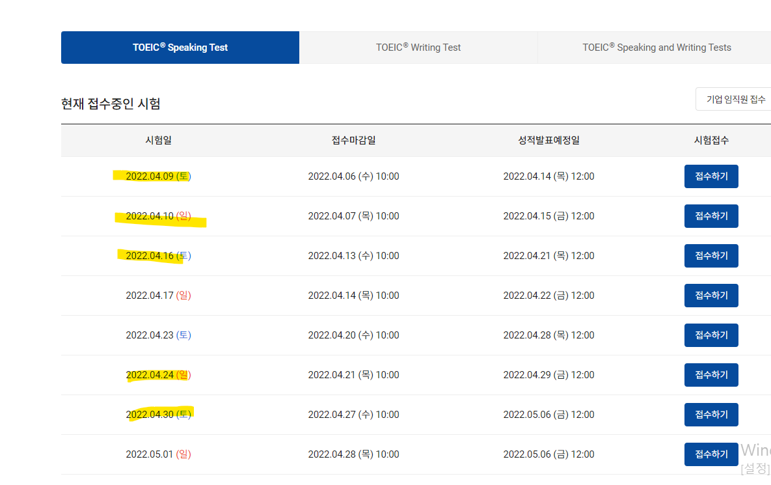Click the 성적발표예정일 column header

(x=548, y=140)
